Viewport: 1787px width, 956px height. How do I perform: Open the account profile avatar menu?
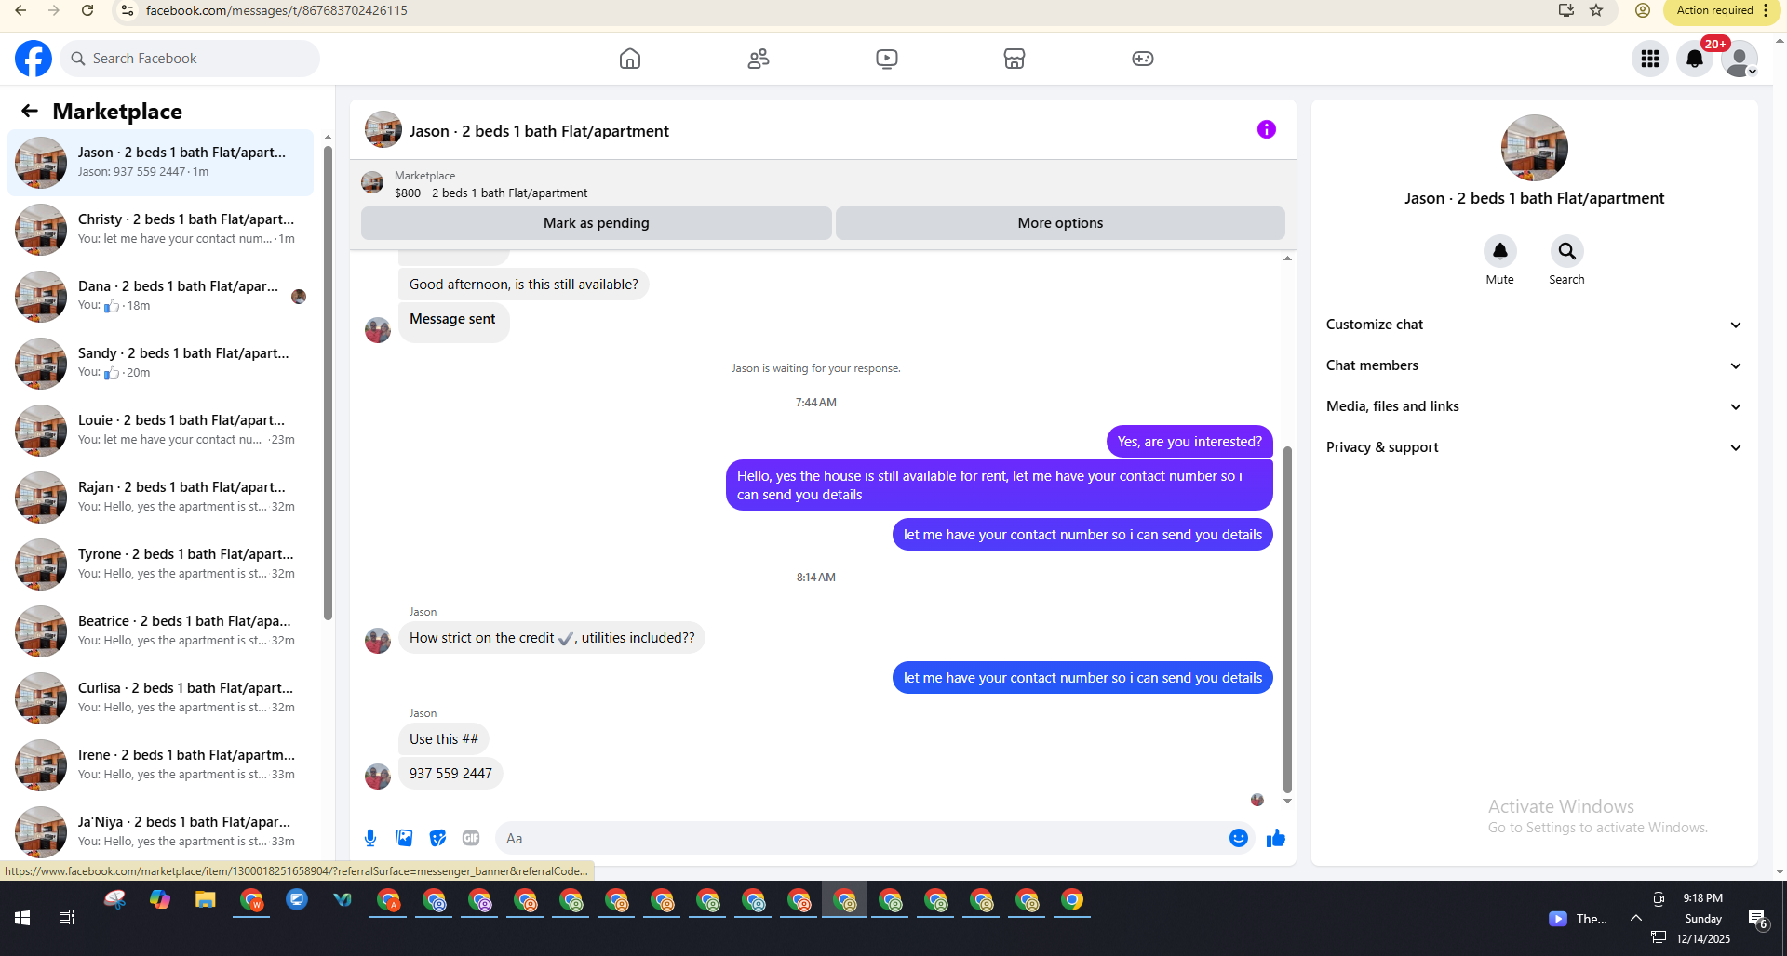tap(1740, 59)
